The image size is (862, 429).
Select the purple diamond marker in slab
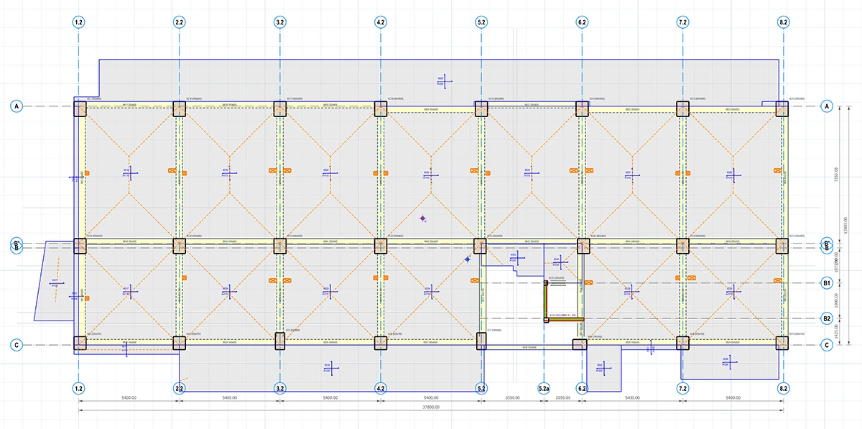click(x=424, y=218)
